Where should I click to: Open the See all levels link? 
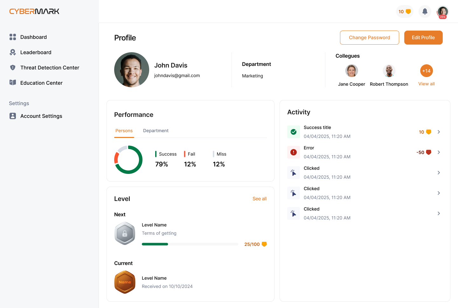[x=259, y=199]
